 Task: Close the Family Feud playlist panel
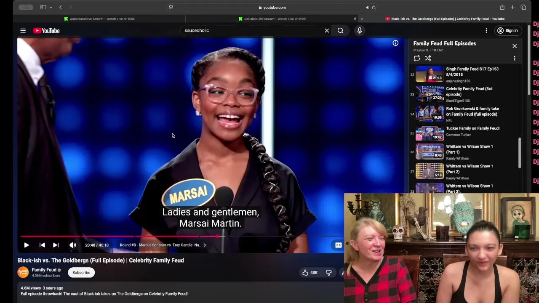(515, 46)
